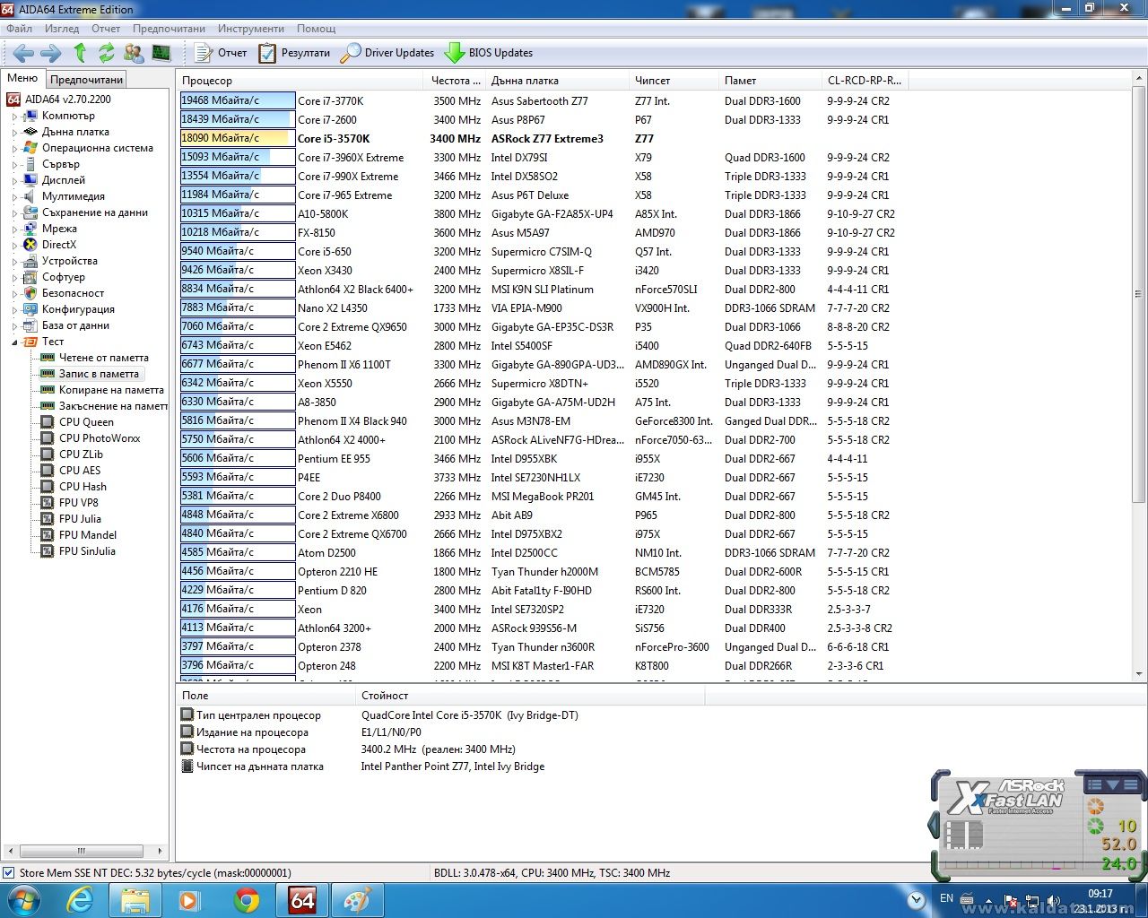1148x918 pixels.
Task: Switch to the Предпочитани tab
Action: pyautogui.click(x=86, y=80)
